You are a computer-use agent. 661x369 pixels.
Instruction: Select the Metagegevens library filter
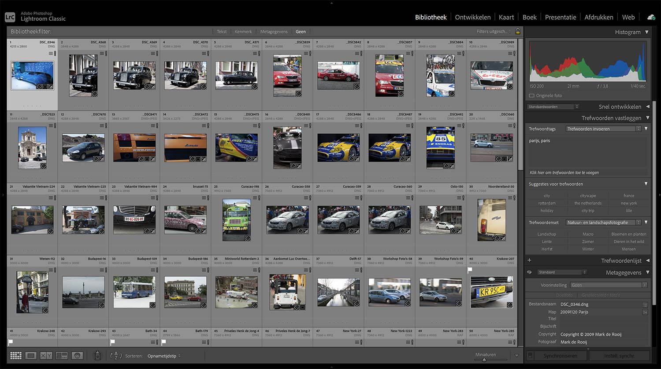point(274,32)
